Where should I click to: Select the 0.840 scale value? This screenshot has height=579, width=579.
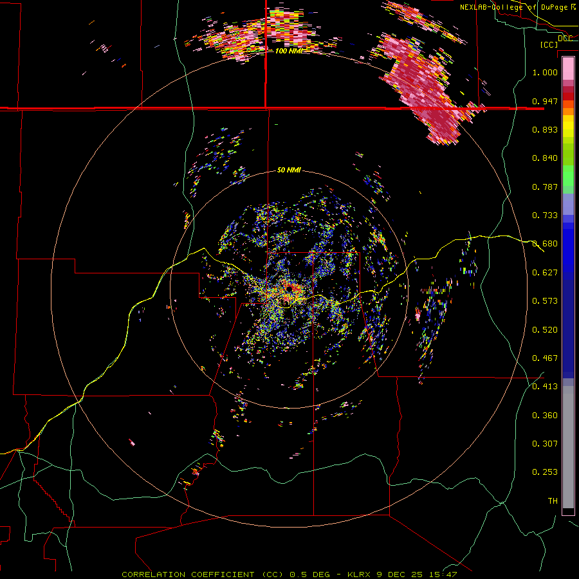pyautogui.click(x=545, y=158)
